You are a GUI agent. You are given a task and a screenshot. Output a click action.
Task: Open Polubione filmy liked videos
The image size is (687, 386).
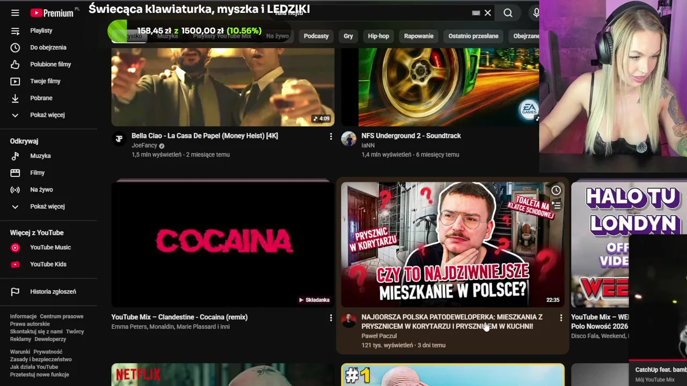point(50,64)
